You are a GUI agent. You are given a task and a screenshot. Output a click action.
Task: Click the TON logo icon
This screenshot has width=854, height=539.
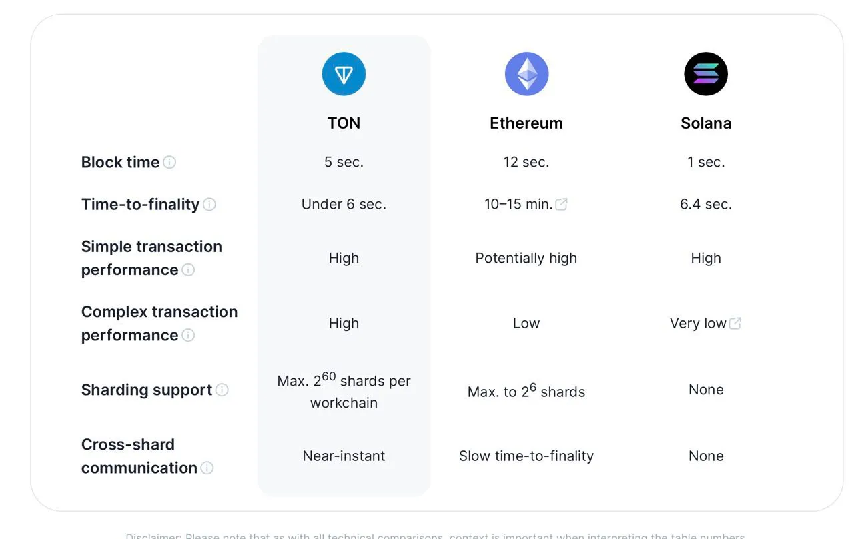click(x=344, y=74)
